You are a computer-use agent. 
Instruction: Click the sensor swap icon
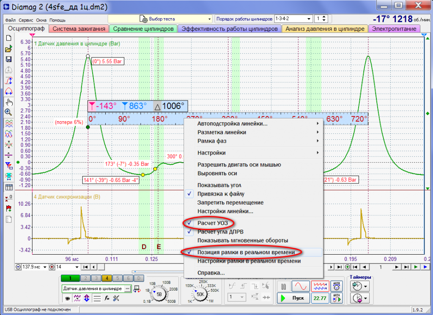[137, 289]
